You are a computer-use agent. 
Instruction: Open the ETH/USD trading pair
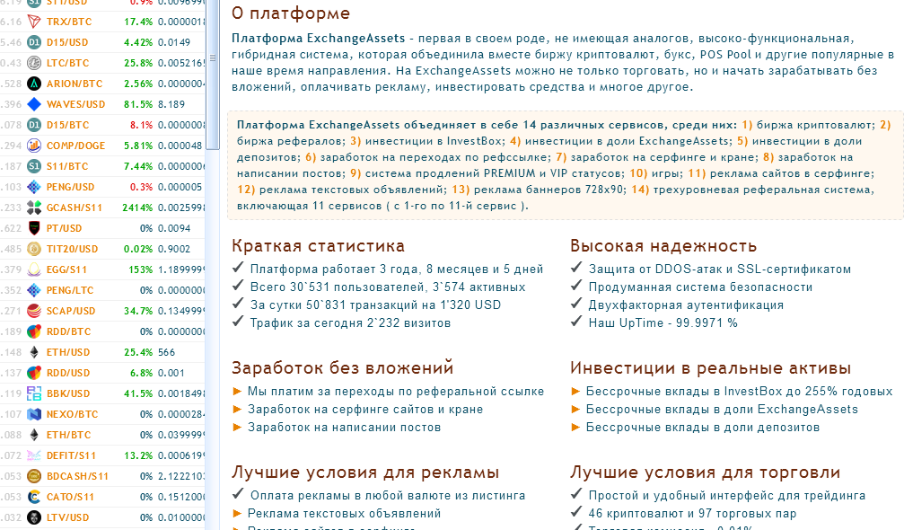click(x=68, y=352)
